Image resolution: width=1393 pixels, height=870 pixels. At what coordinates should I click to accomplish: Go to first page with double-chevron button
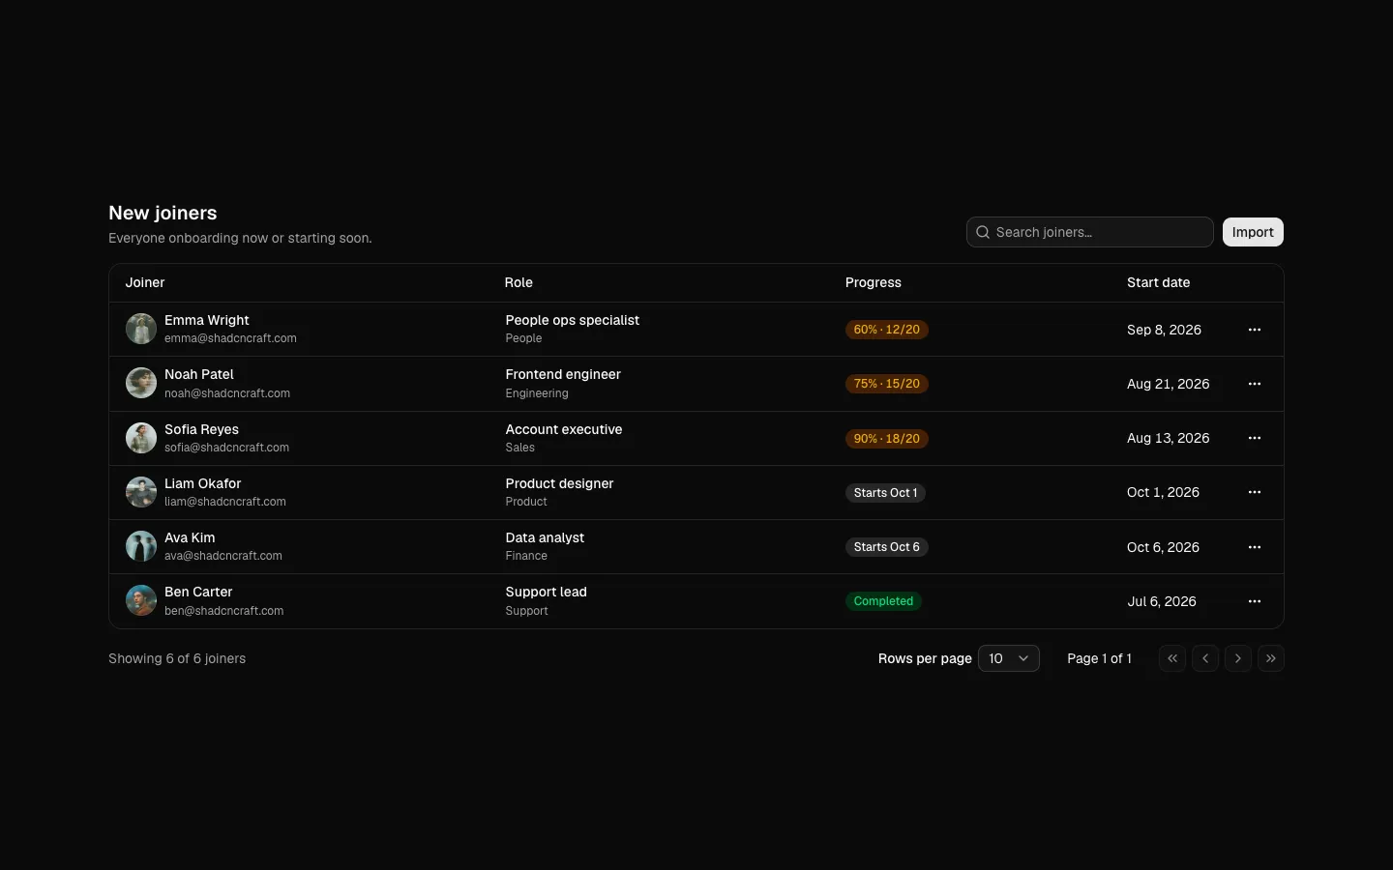click(1172, 658)
